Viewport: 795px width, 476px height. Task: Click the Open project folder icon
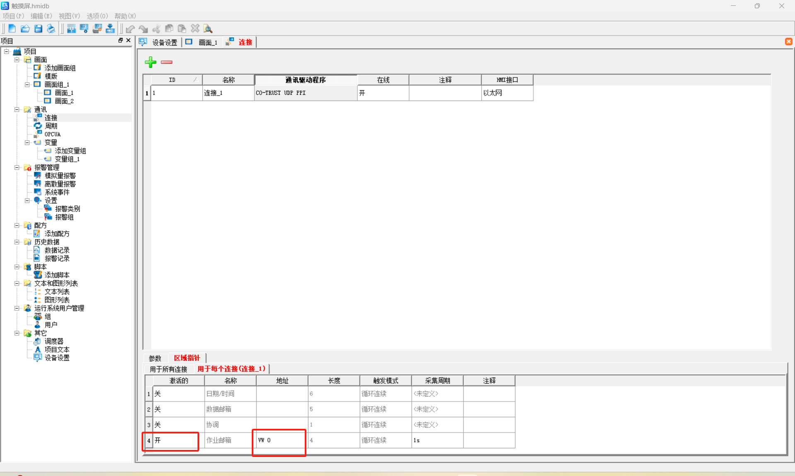coord(25,29)
